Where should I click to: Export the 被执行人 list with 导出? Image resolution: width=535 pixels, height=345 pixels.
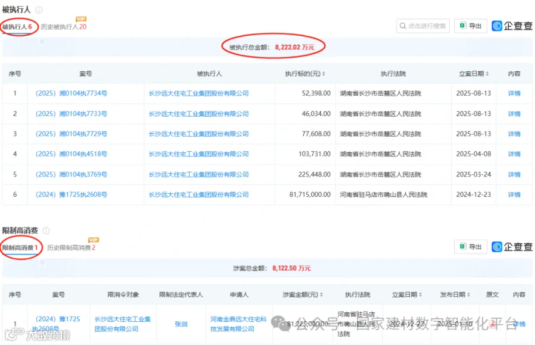(471, 26)
